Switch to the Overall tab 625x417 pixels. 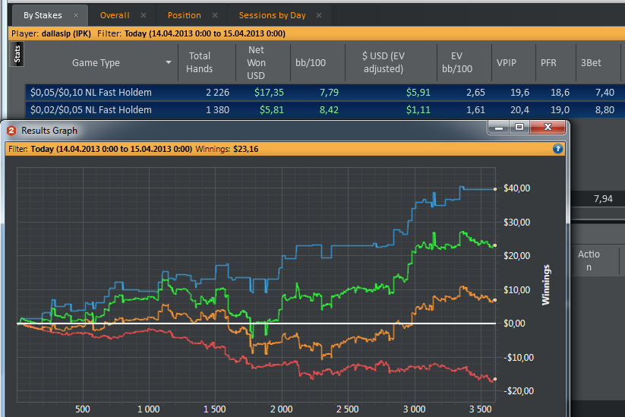coord(115,15)
